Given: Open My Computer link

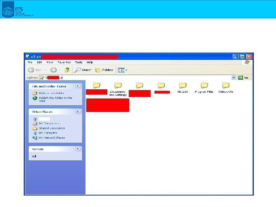Looking at the screenshot, I should click(x=48, y=133).
